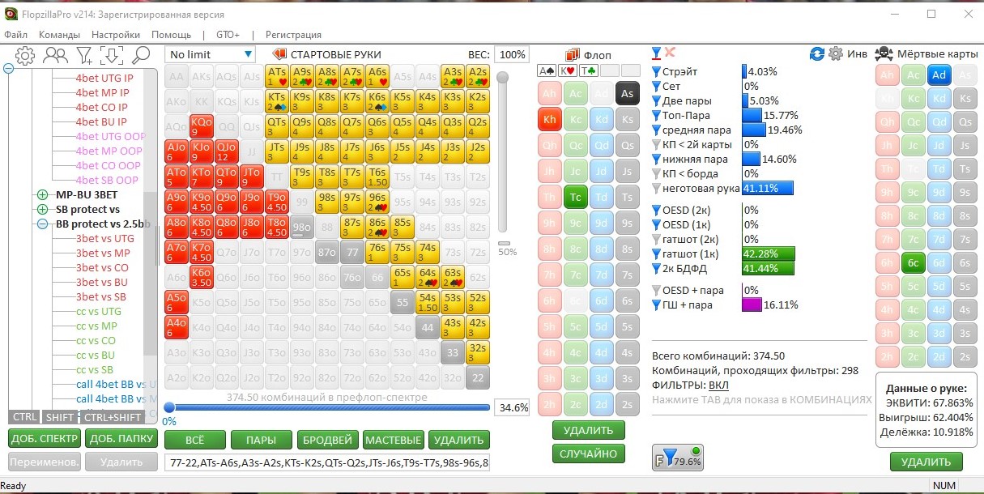
Task: Click the ДОБ. ПАПКУ button
Action: (x=121, y=439)
